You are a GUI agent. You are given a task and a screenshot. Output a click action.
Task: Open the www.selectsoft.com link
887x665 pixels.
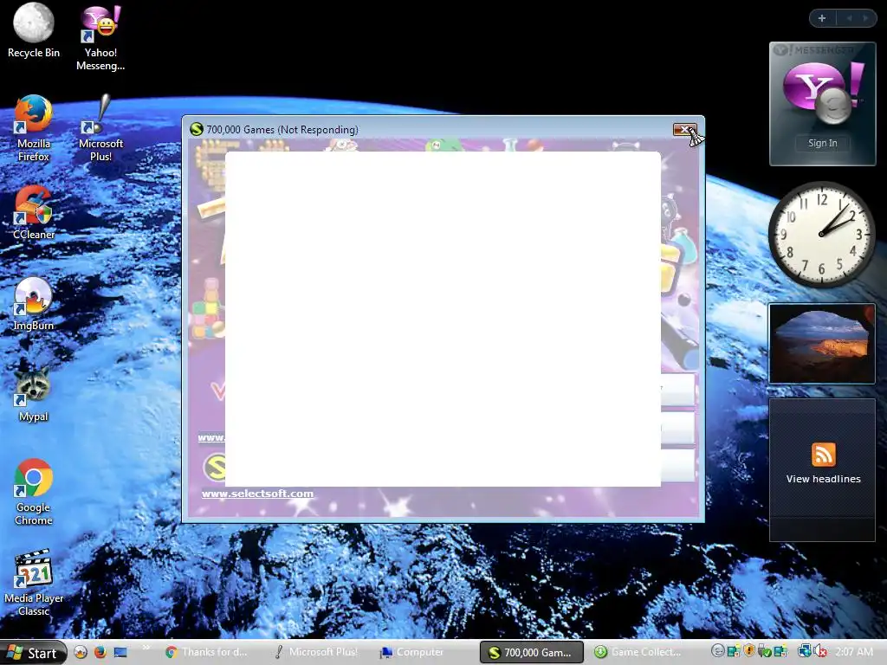tap(257, 494)
